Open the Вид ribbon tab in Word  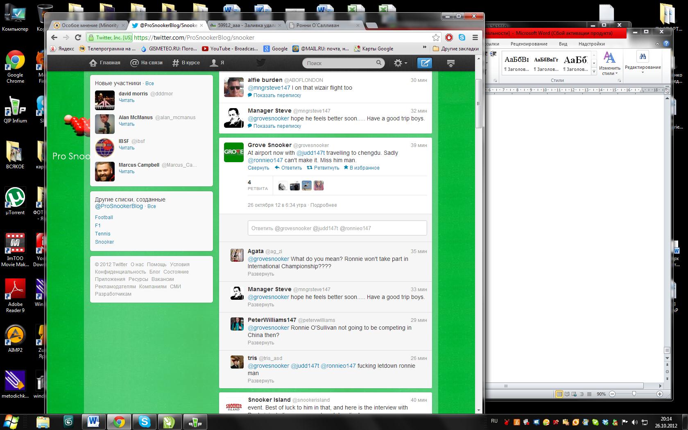(x=563, y=44)
